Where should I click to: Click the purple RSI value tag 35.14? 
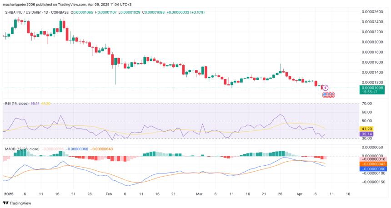(x=366, y=134)
